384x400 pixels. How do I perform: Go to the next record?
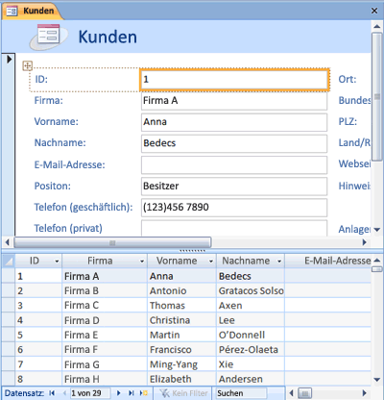point(119,393)
